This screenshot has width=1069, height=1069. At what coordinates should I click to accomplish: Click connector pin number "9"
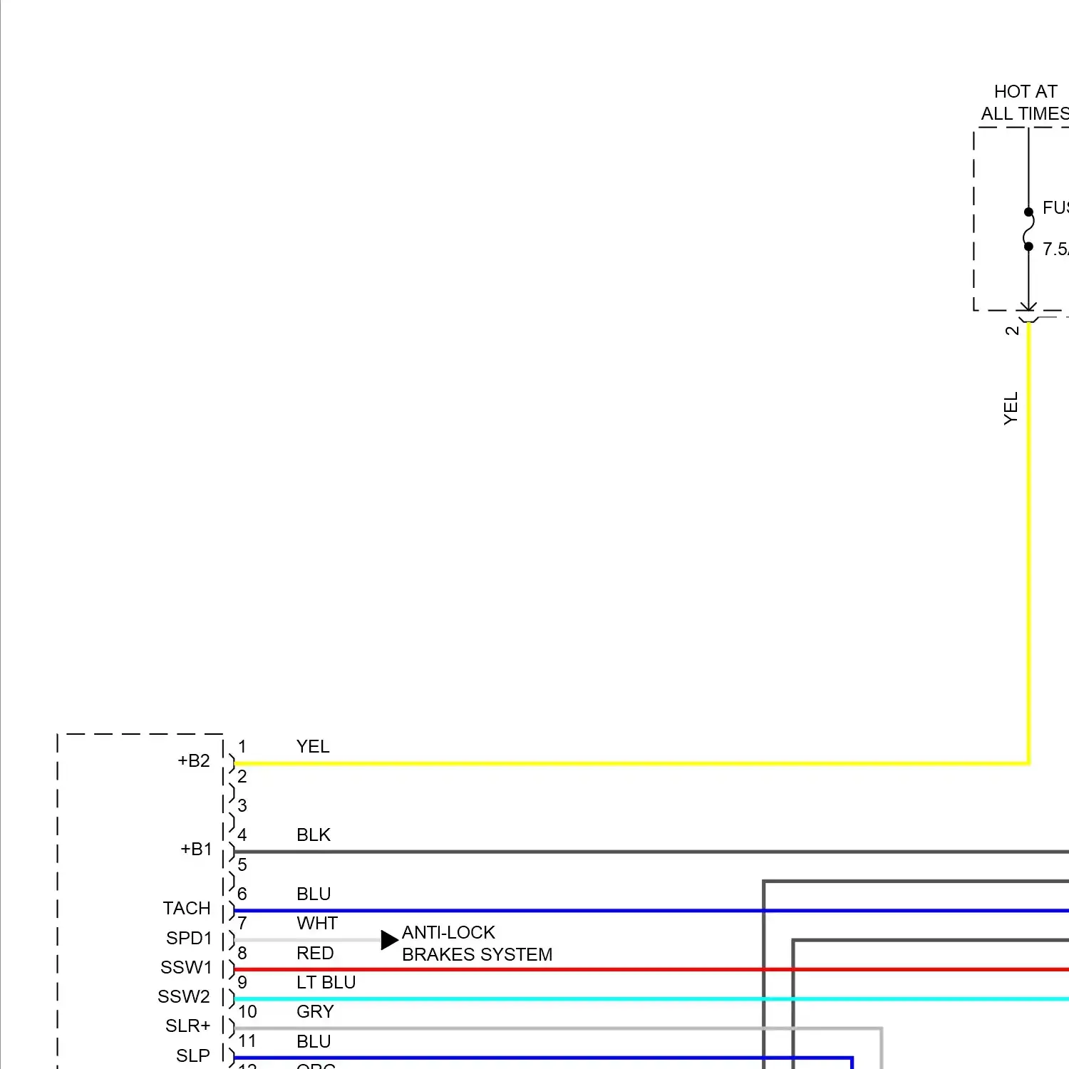click(x=242, y=982)
